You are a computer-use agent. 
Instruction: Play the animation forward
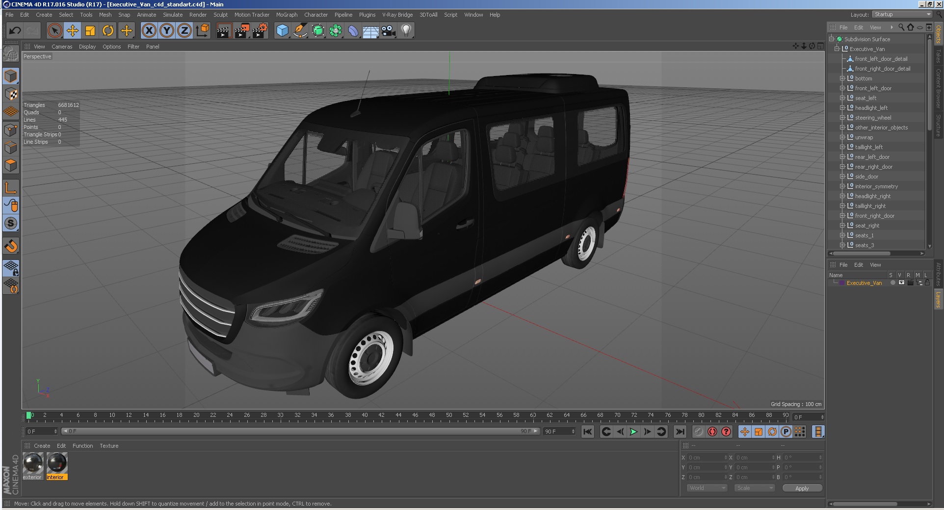(x=633, y=432)
